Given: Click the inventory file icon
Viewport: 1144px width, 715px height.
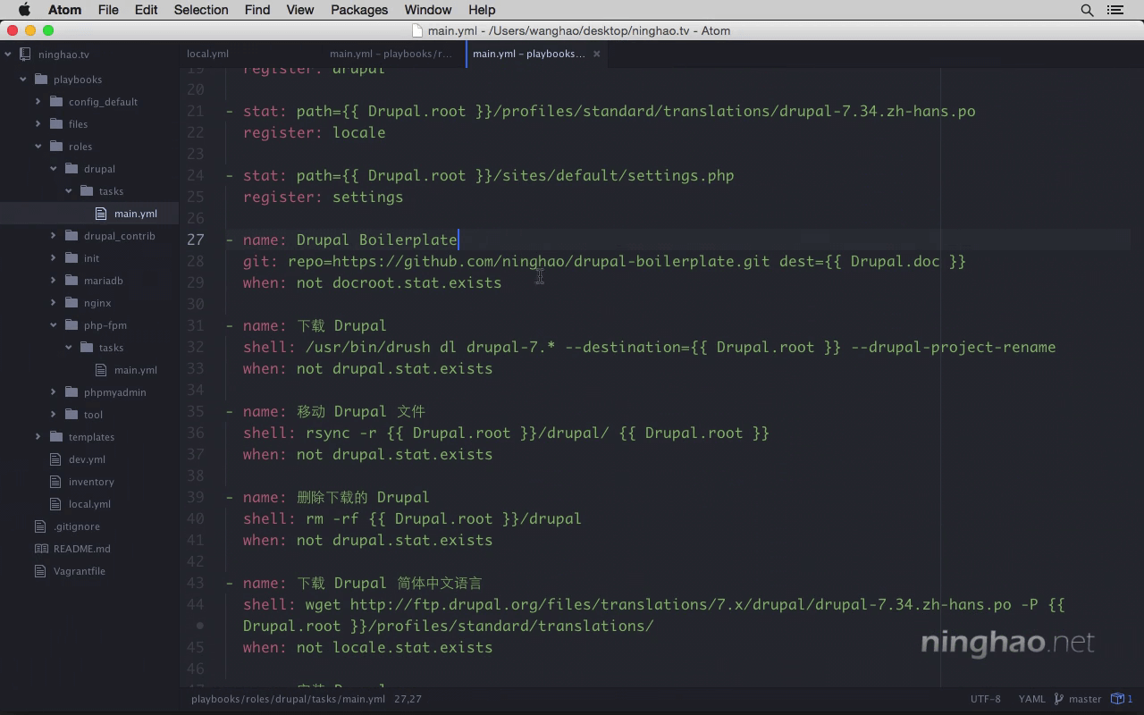Looking at the screenshot, I should pos(55,482).
